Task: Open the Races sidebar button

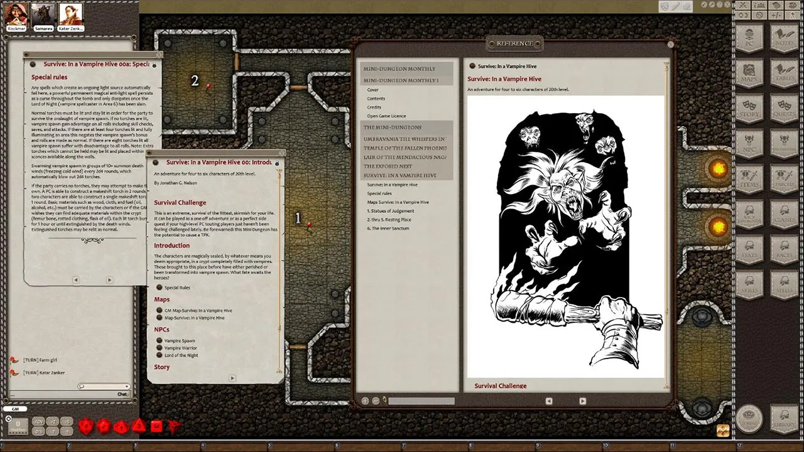Action: (x=784, y=250)
